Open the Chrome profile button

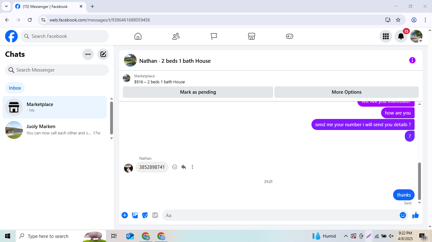[414, 20]
